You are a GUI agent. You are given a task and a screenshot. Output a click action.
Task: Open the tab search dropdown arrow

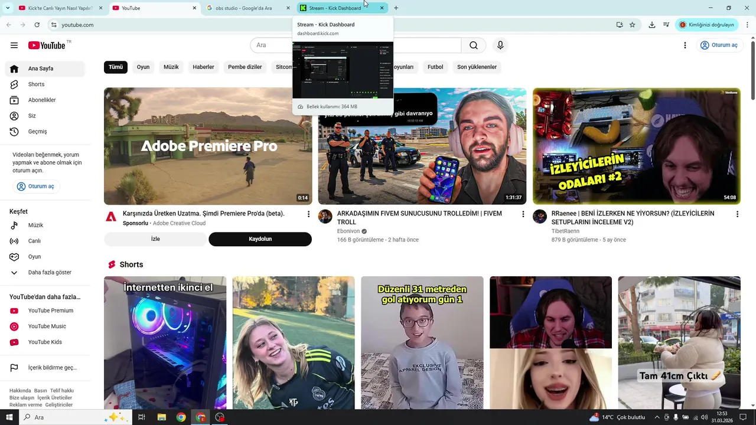point(7,8)
